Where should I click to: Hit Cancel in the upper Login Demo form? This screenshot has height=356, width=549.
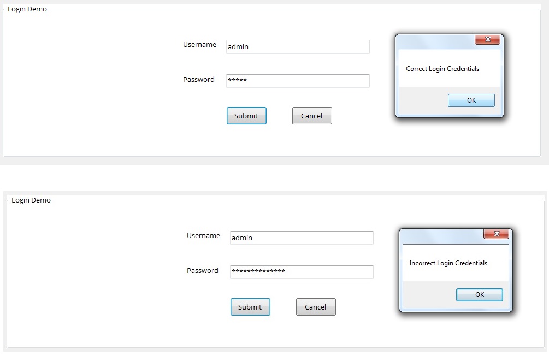312,116
